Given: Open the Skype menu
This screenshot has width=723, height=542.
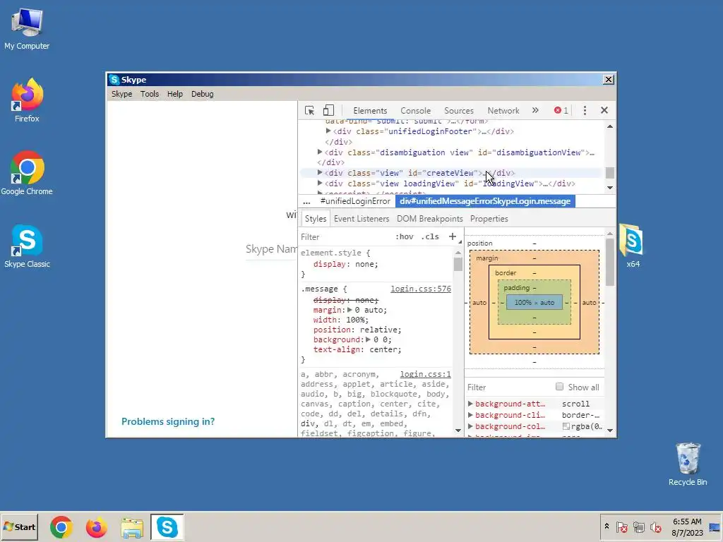Looking at the screenshot, I should point(121,94).
